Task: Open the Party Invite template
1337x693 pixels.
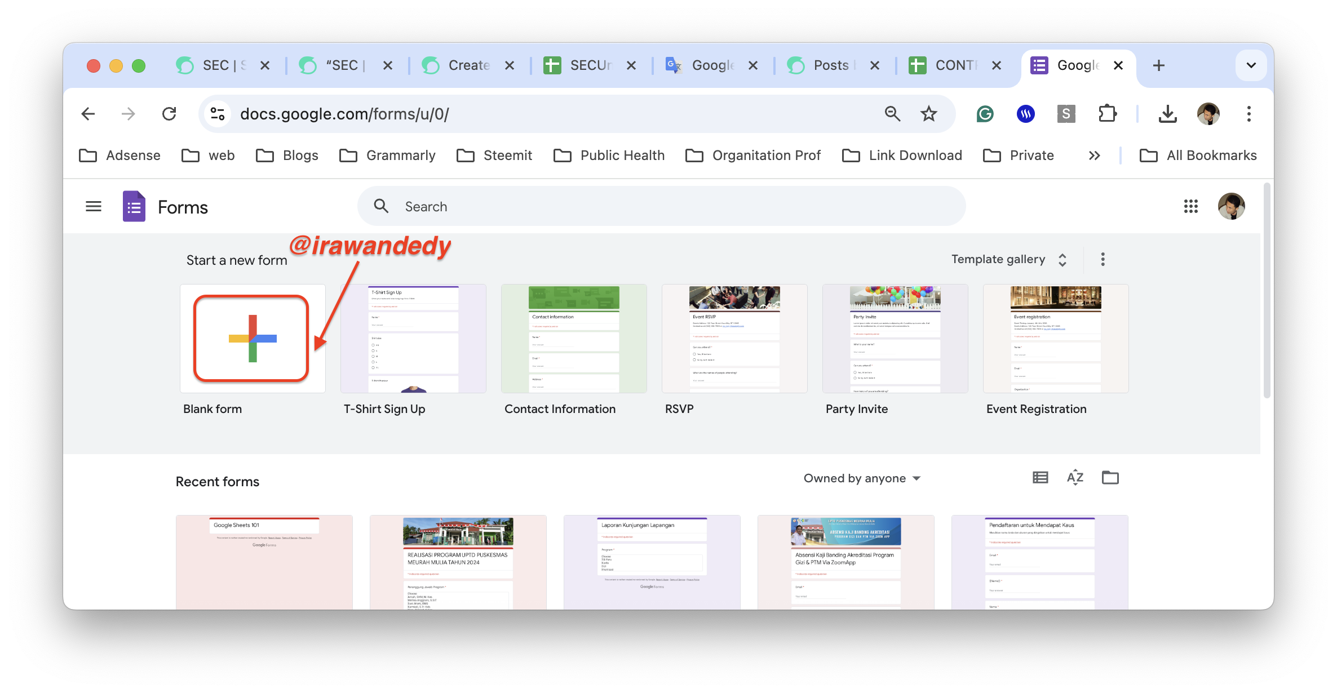Action: (x=895, y=339)
